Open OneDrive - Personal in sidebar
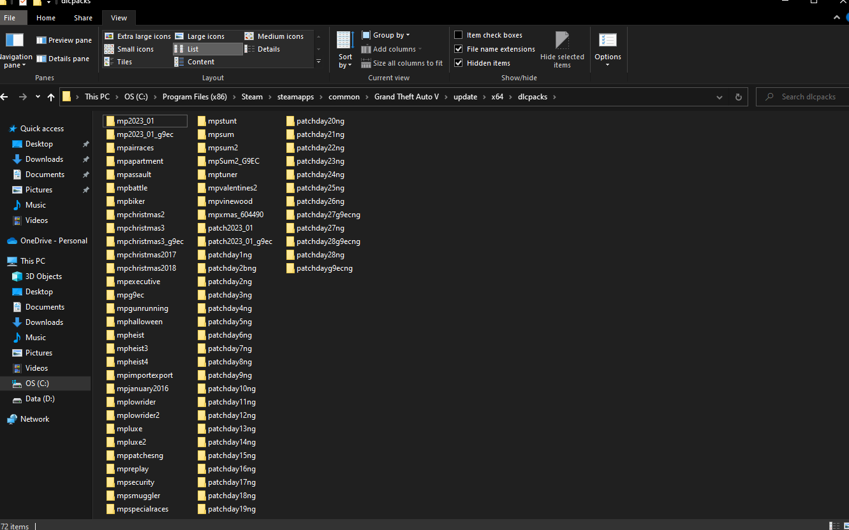This screenshot has height=530, width=849. pyautogui.click(x=54, y=241)
